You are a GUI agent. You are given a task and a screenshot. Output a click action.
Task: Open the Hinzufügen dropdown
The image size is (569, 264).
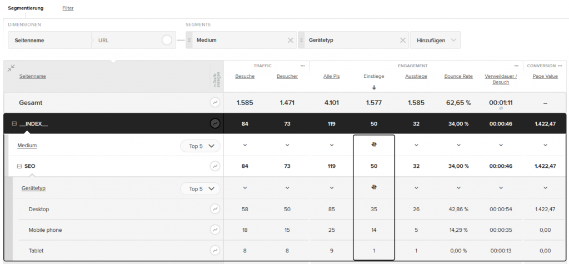[435, 41]
